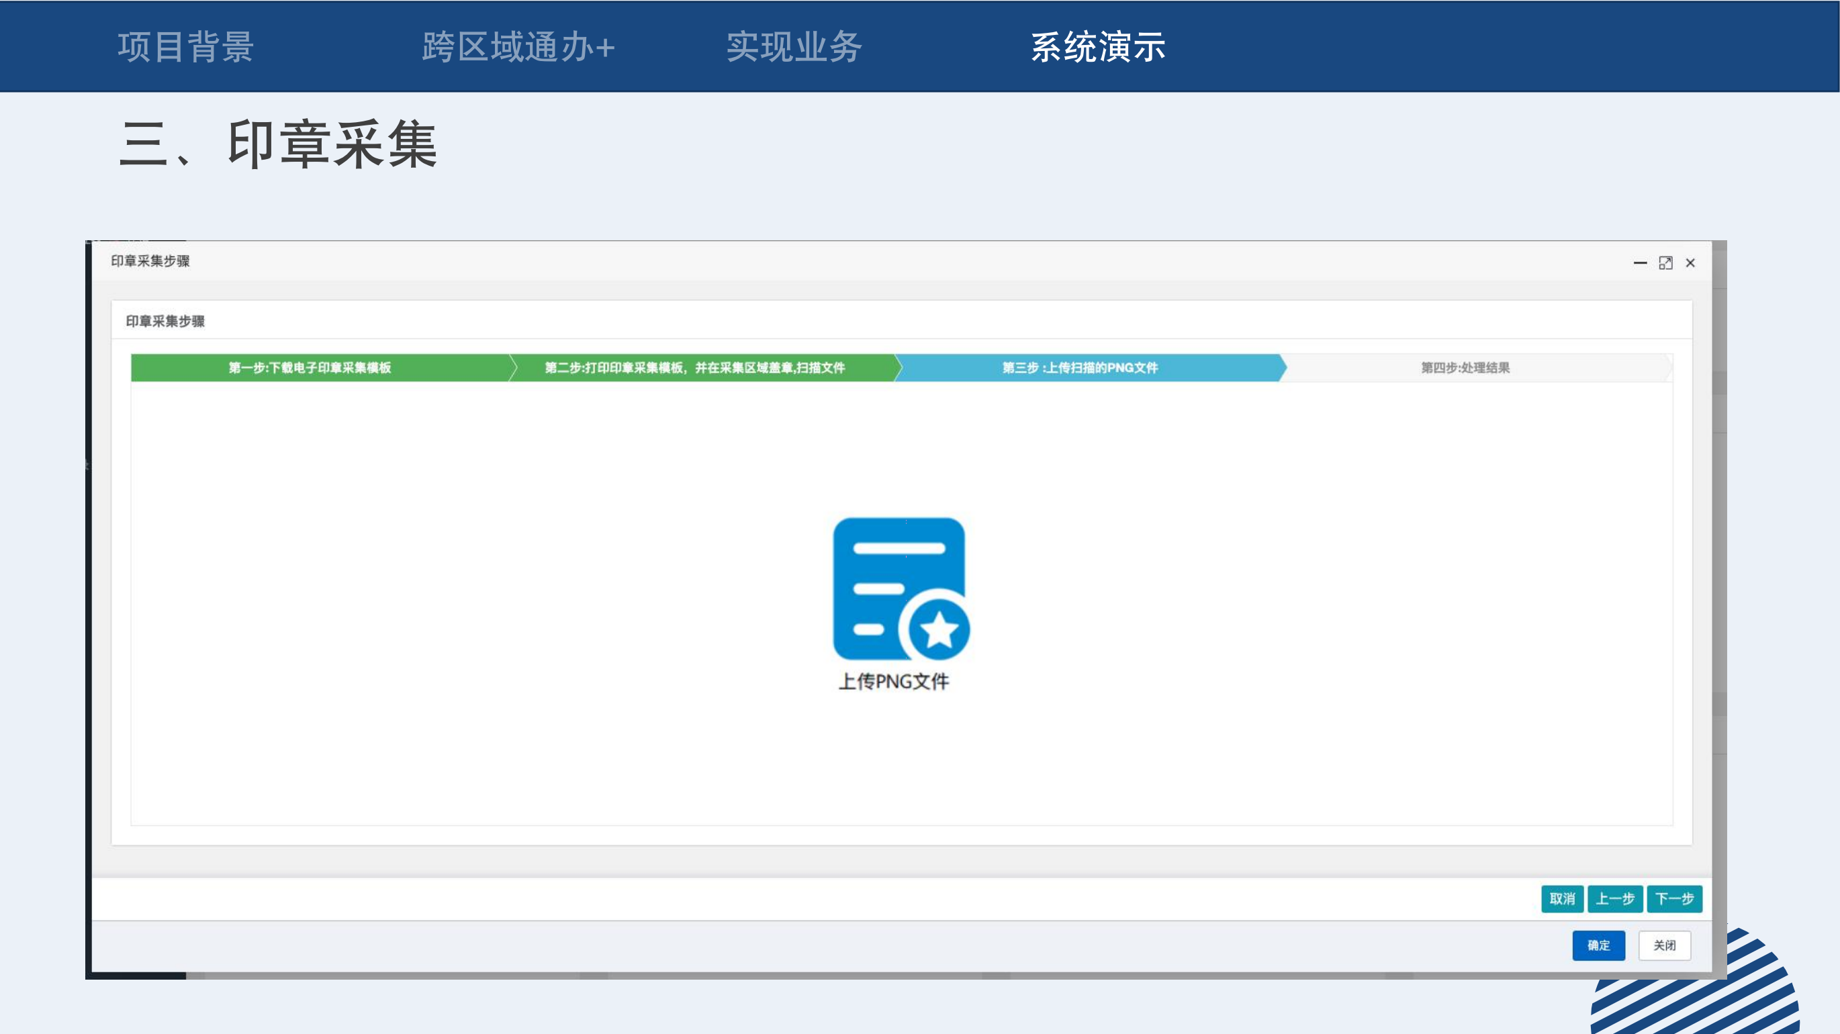Select step one: 下载电子印章采集模板
The width and height of the screenshot is (1840, 1034).
[x=310, y=368]
